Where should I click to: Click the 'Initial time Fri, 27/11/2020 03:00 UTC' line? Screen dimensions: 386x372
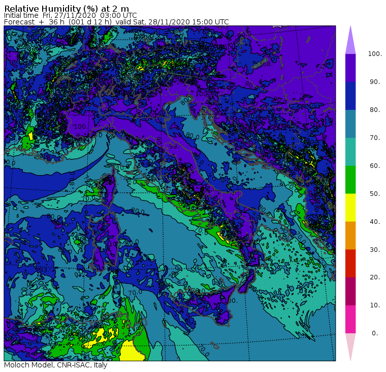71,16
